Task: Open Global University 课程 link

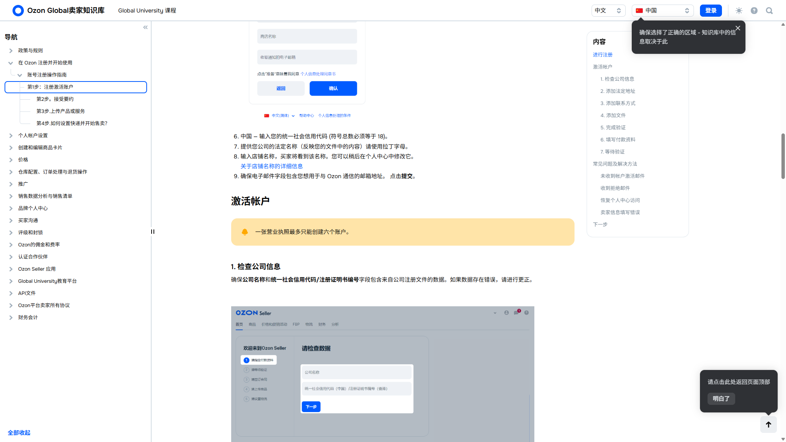Action: point(147,11)
